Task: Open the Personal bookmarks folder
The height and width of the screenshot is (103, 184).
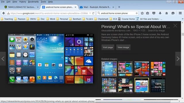Action: 62,19
